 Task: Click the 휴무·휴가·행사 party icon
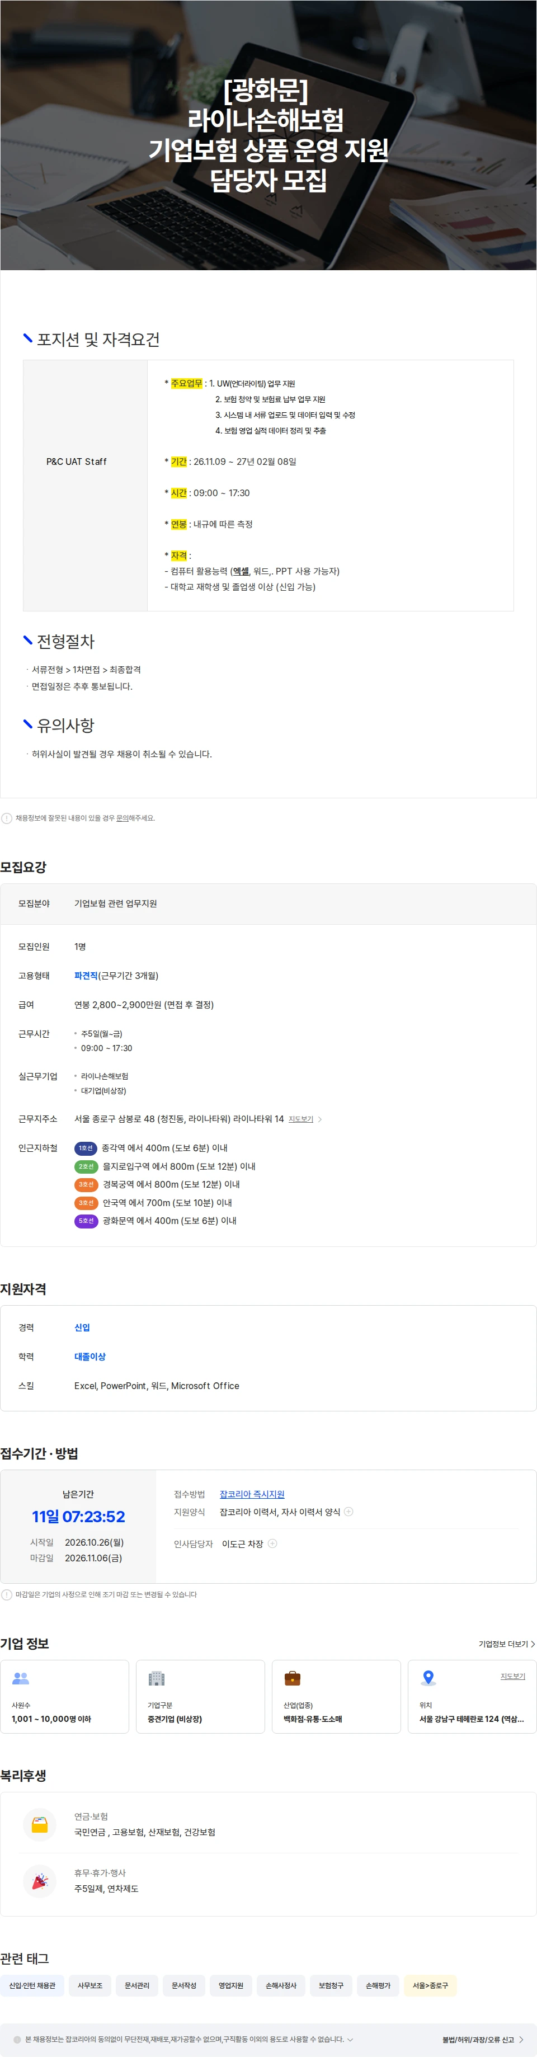pyautogui.click(x=40, y=1881)
